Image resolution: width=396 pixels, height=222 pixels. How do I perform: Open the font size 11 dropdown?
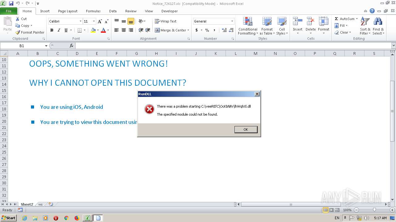point(94,21)
